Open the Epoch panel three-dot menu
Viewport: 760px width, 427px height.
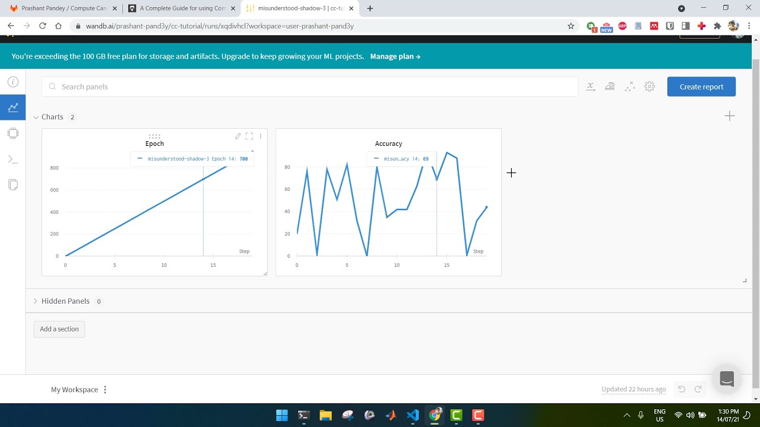[x=260, y=136]
